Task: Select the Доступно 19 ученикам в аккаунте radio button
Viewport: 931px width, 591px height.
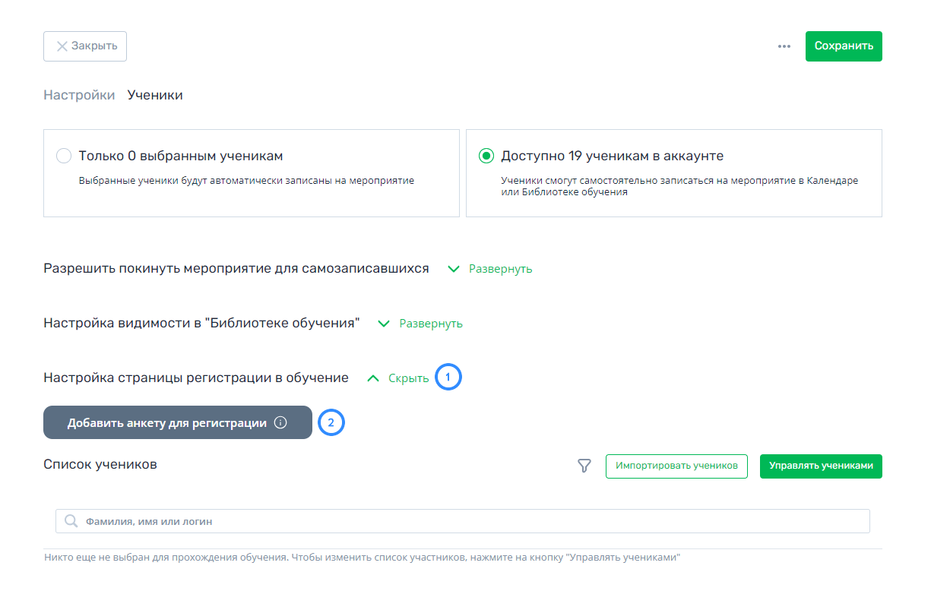Action: [x=486, y=156]
